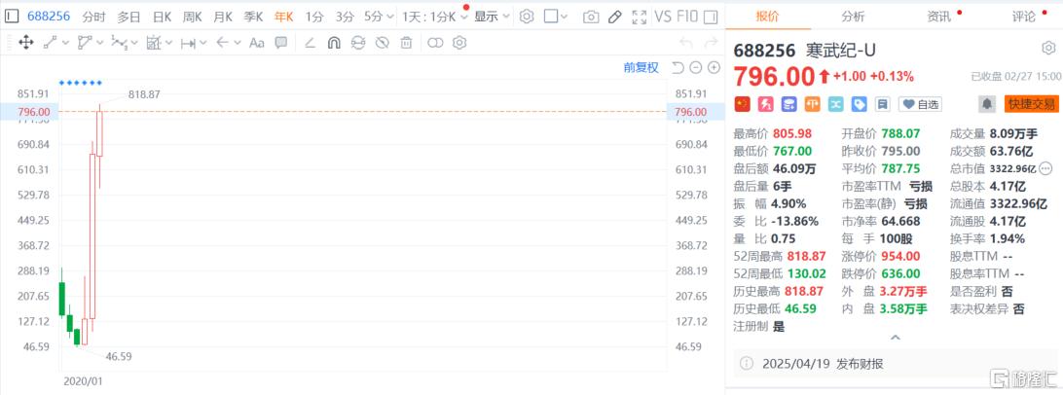
Task: Open the 显示 display options dropdown
Action: [x=493, y=17]
